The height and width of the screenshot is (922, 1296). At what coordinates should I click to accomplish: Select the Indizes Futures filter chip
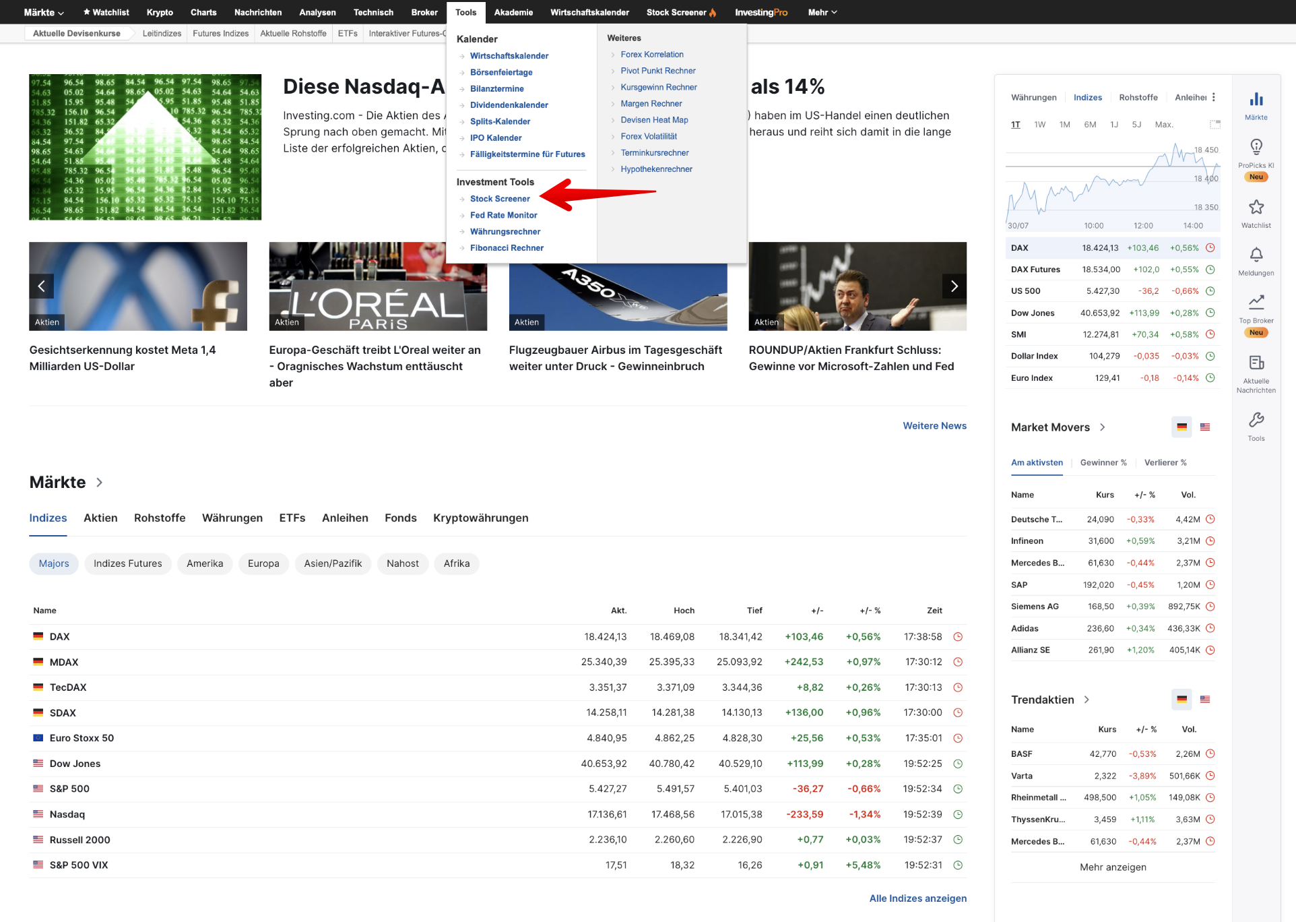[128, 563]
